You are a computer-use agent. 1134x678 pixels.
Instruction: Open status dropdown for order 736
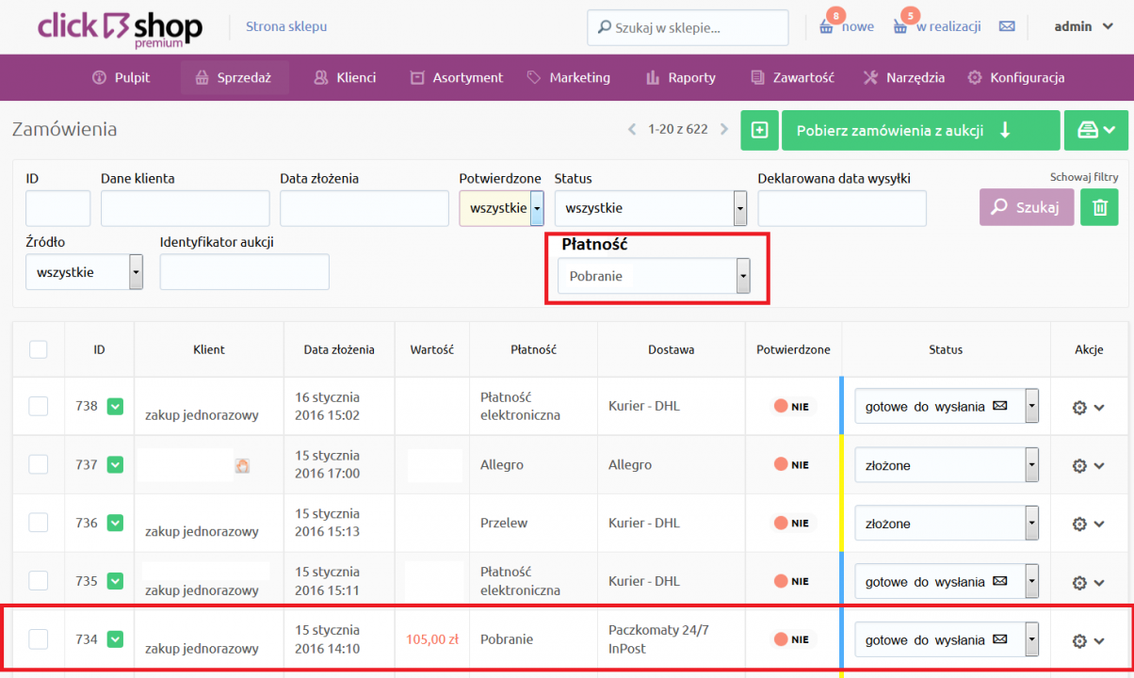tap(946, 524)
